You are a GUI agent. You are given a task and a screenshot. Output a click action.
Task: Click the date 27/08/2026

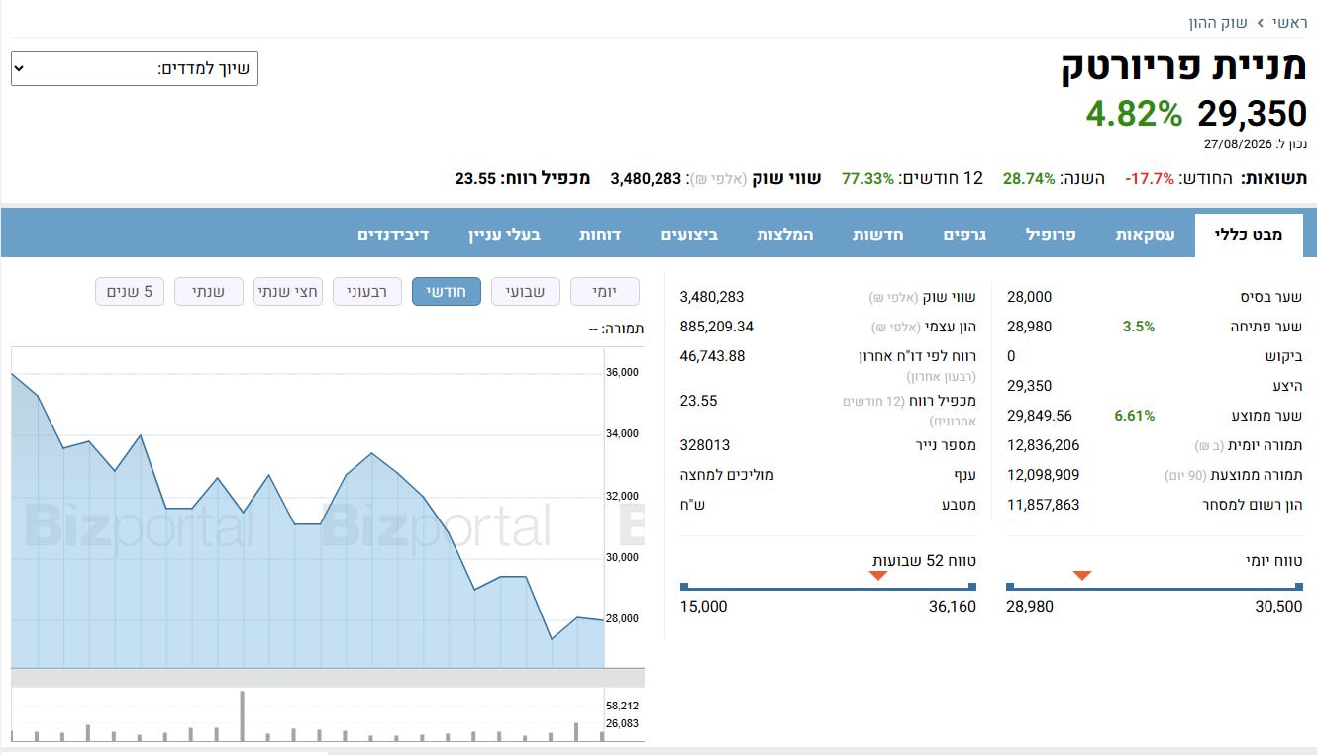(x=1240, y=144)
